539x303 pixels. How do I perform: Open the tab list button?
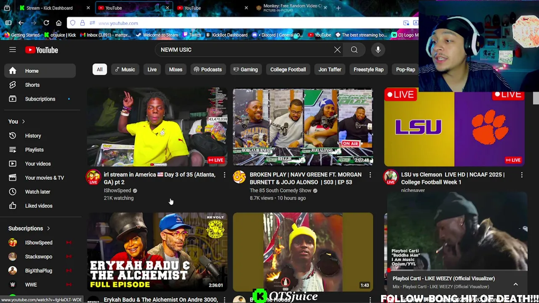pyautogui.click(x=7, y=8)
